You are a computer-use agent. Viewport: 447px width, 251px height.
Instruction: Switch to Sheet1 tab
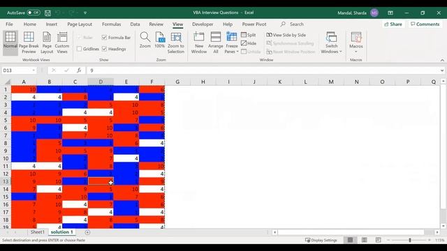[x=37, y=232]
